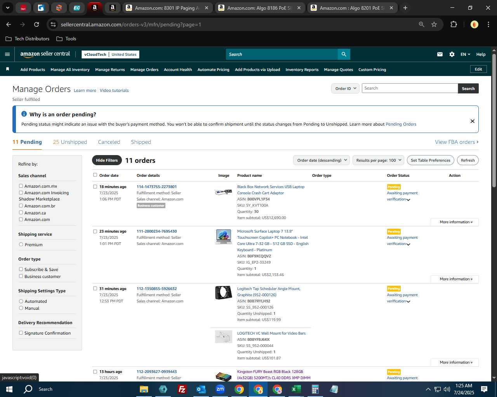Open the Order ID search type dropdown
The width and height of the screenshot is (497, 397).
click(x=345, y=88)
